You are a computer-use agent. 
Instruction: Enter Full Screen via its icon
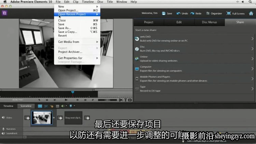[x=229, y=13]
